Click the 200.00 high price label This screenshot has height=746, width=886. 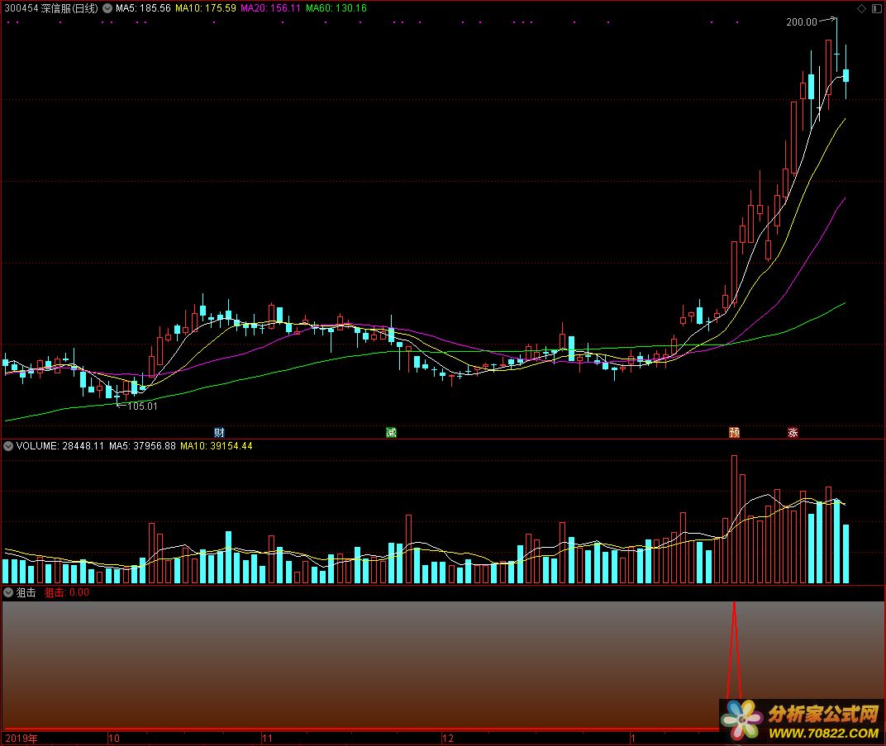click(x=801, y=22)
